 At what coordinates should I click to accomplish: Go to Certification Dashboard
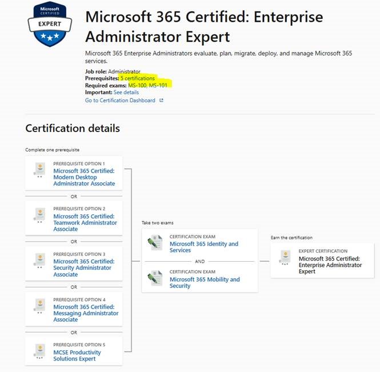120,101
